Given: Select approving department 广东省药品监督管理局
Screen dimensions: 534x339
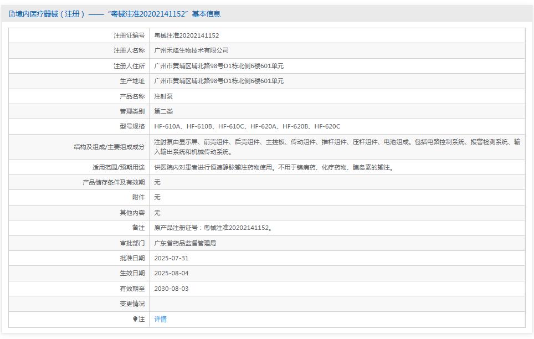Looking at the screenshot, I should [185, 243].
